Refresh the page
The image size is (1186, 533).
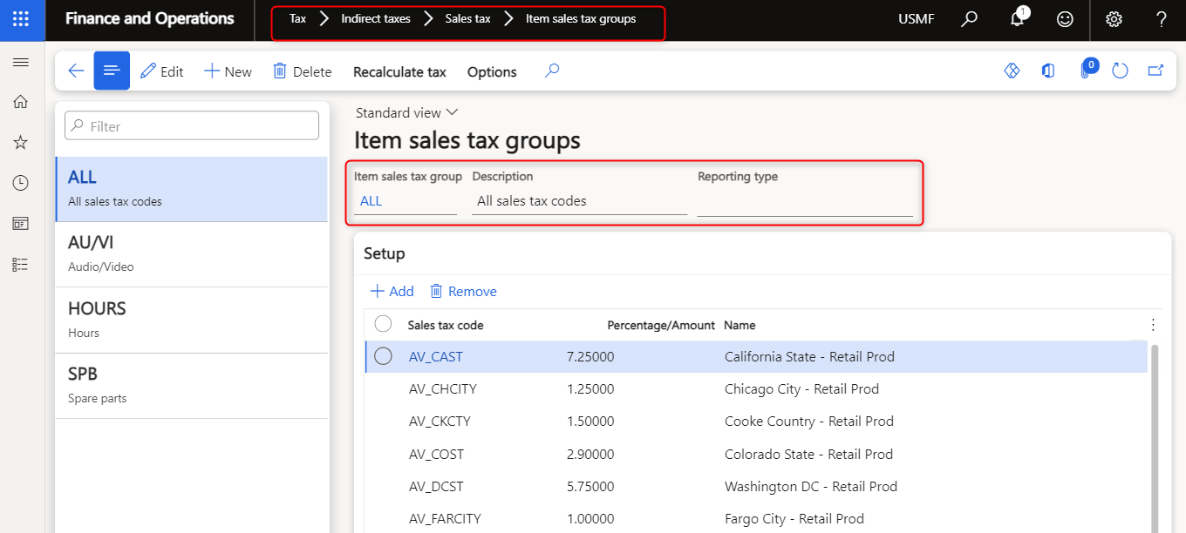[x=1121, y=71]
